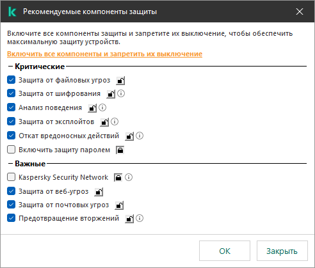
Task: Toggle closed lock for Включить защиту паролем
Action: 120,150
